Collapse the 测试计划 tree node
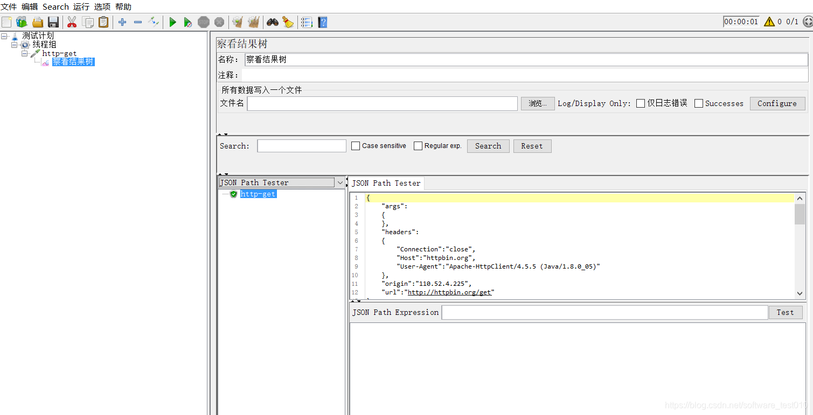Viewport: 813px width, 415px height. coord(4,36)
